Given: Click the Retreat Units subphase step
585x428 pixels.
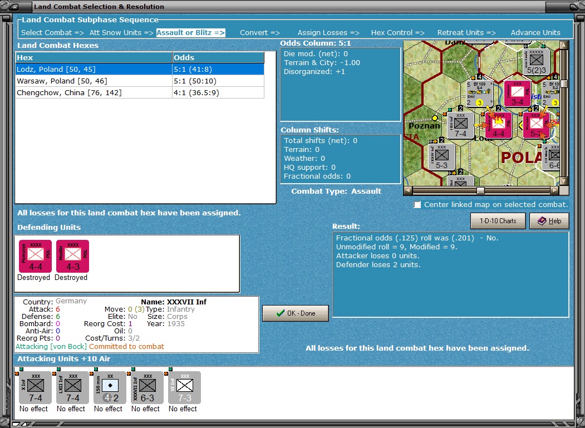Looking at the screenshot, I should tap(466, 32).
